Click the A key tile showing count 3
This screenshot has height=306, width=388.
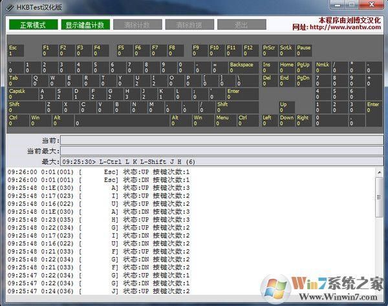(x=47, y=94)
